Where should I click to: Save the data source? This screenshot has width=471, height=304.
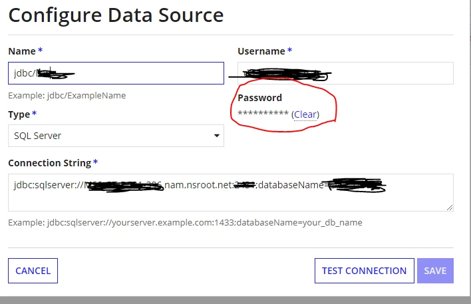pyautogui.click(x=435, y=271)
